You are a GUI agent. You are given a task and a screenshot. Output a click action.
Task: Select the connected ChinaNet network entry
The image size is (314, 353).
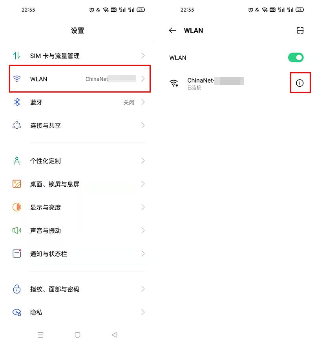228,83
